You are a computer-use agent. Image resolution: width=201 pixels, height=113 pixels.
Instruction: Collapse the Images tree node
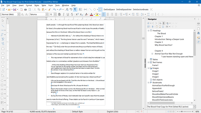(x=149, y=68)
